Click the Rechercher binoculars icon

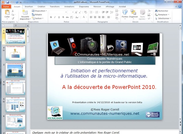point(156,11)
